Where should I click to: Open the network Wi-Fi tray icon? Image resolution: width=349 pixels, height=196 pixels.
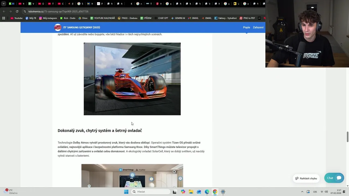coord(322,192)
